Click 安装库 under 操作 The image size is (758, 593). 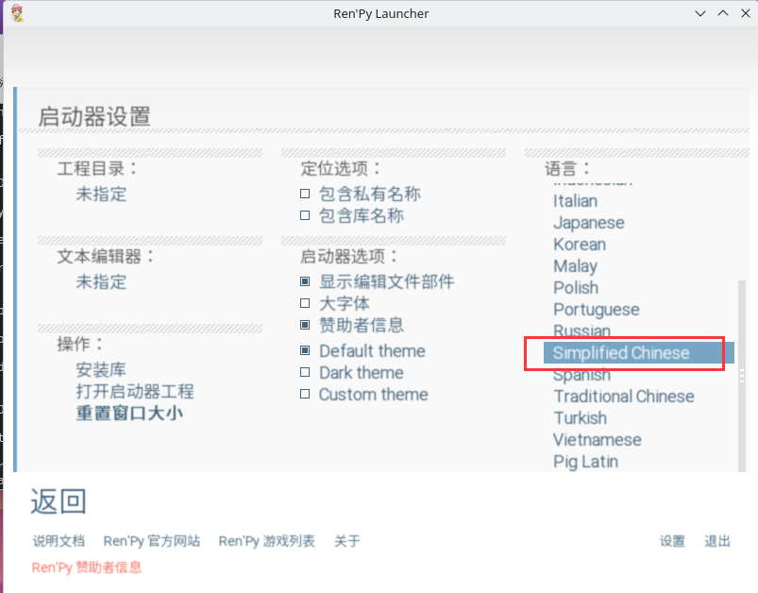click(101, 369)
